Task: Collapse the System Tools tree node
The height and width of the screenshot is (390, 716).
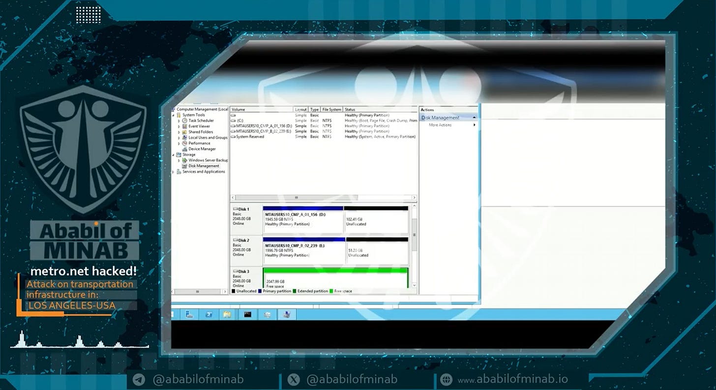Action: [x=173, y=115]
